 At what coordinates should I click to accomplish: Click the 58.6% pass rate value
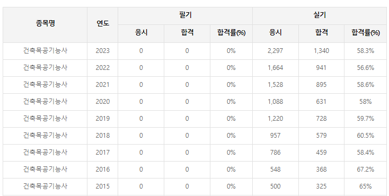coord(366,85)
